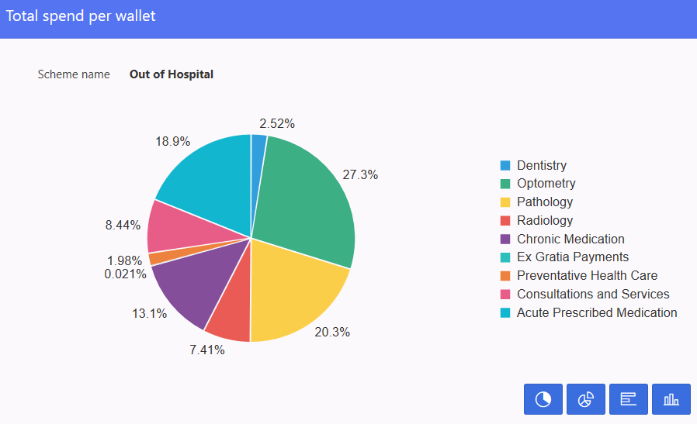Viewport: 697px width, 424px height.
Task: Hide the Radiology legend entry
Action: pos(544,220)
